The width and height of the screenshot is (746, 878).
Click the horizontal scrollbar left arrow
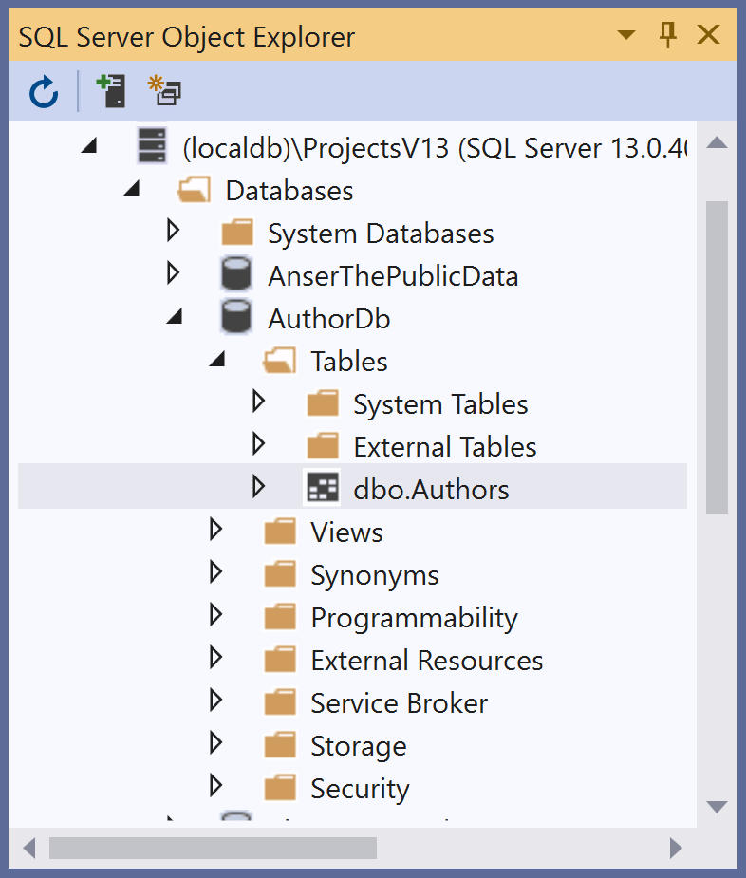pyautogui.click(x=29, y=848)
